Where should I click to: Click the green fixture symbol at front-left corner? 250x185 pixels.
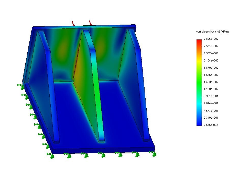click(51, 156)
